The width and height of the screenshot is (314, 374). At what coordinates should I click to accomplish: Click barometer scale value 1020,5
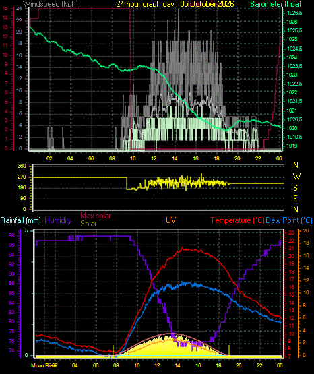coord(294,119)
